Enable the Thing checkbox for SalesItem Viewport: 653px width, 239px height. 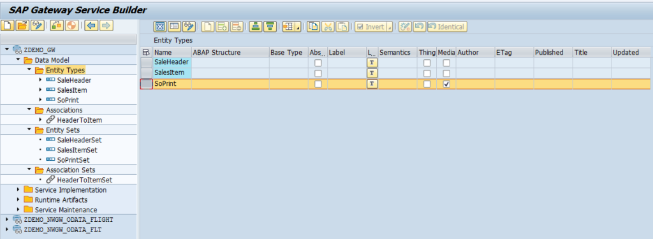(427, 74)
